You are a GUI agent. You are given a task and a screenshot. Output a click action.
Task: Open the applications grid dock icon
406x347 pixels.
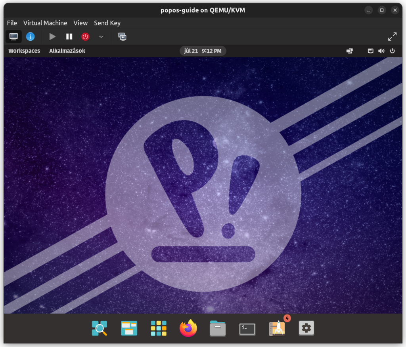[159, 328]
